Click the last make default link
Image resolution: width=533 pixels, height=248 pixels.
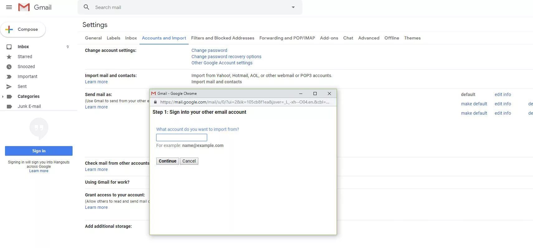(474, 113)
